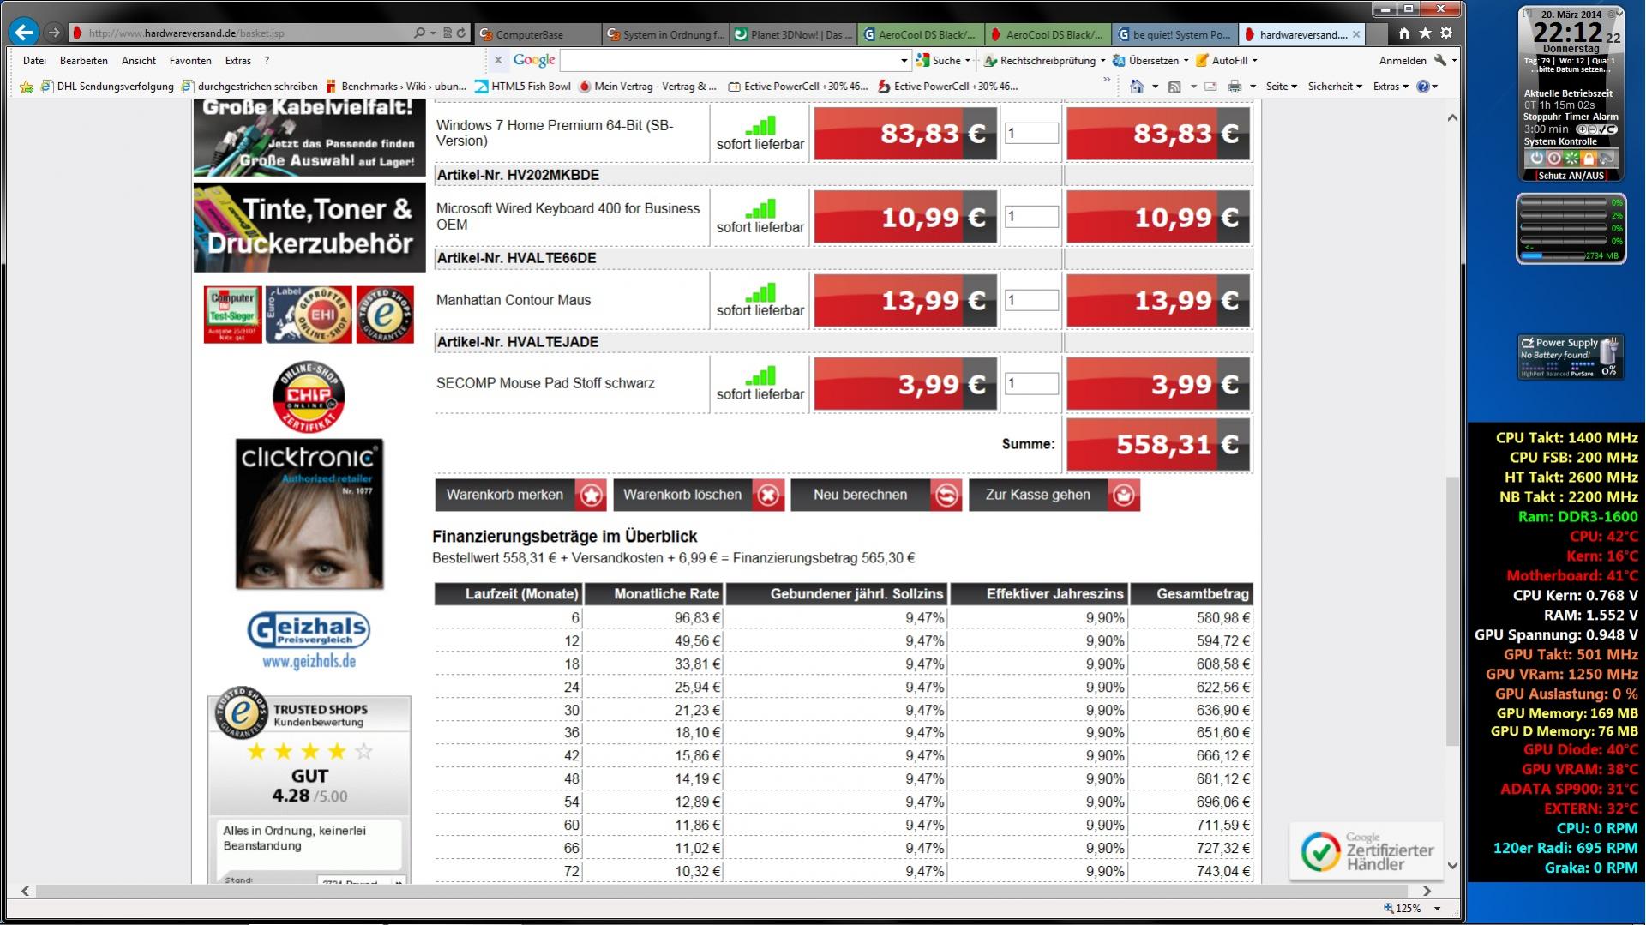Open the Rechtschreibprüfung dropdown
Viewport: 1646px width, 925px height.
[x=1102, y=60]
